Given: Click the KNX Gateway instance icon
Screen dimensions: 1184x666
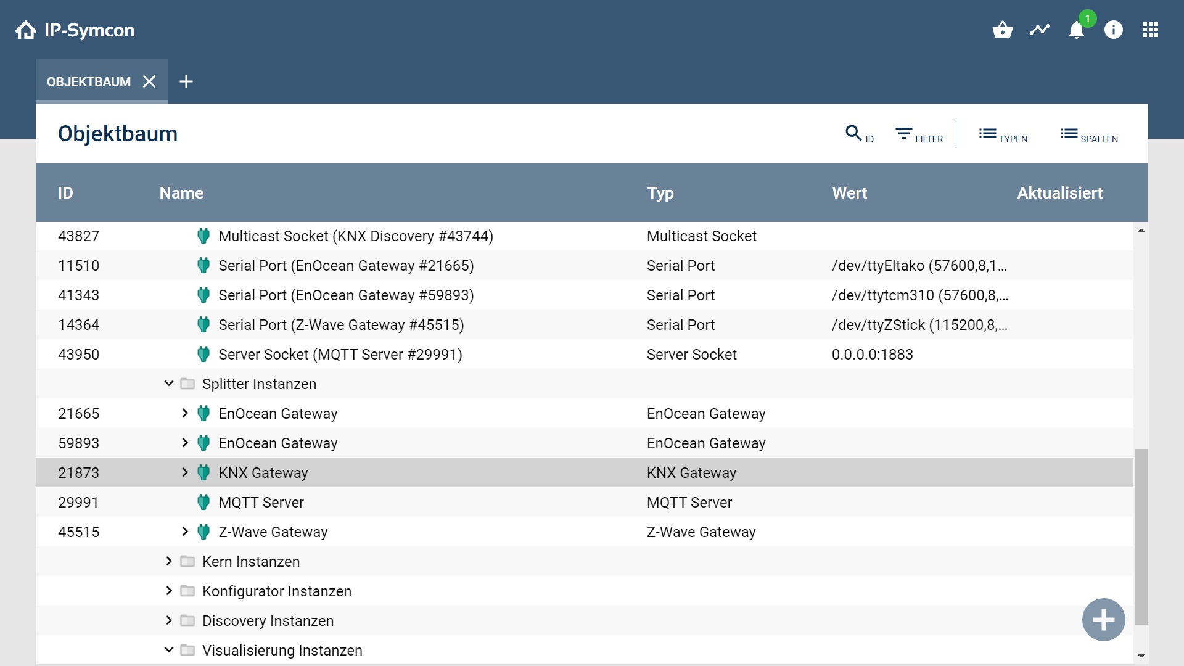Looking at the screenshot, I should click(203, 472).
